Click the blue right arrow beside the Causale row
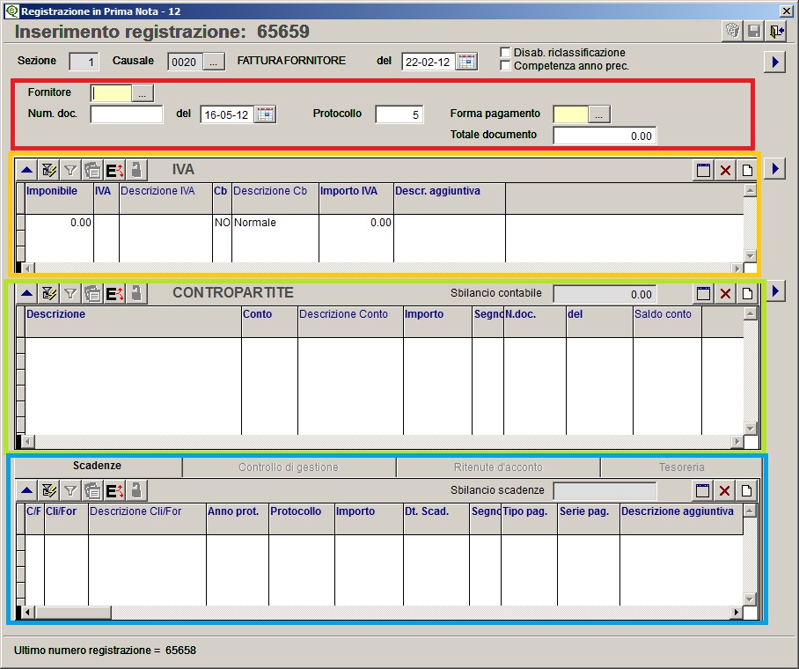This screenshot has width=799, height=669. [774, 62]
